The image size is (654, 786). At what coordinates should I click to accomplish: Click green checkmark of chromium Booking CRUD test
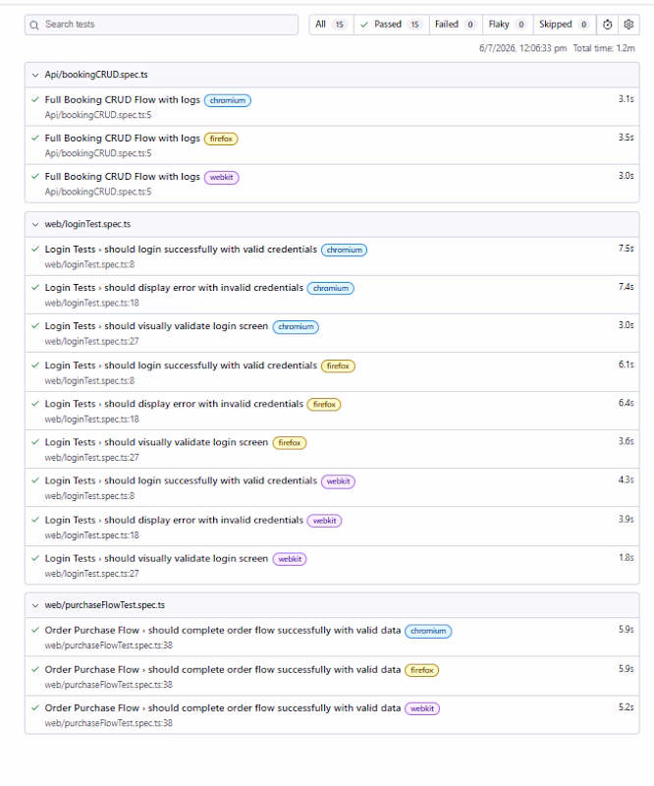pyautogui.click(x=35, y=100)
